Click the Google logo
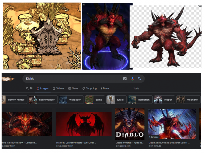 [7, 79]
